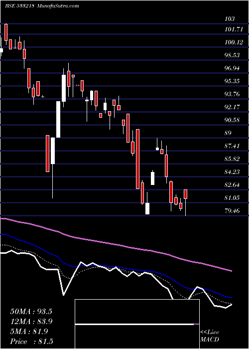Click the 87.41 price axis label
This screenshot has height=349, width=249.
pyautogui.click(x=233, y=146)
